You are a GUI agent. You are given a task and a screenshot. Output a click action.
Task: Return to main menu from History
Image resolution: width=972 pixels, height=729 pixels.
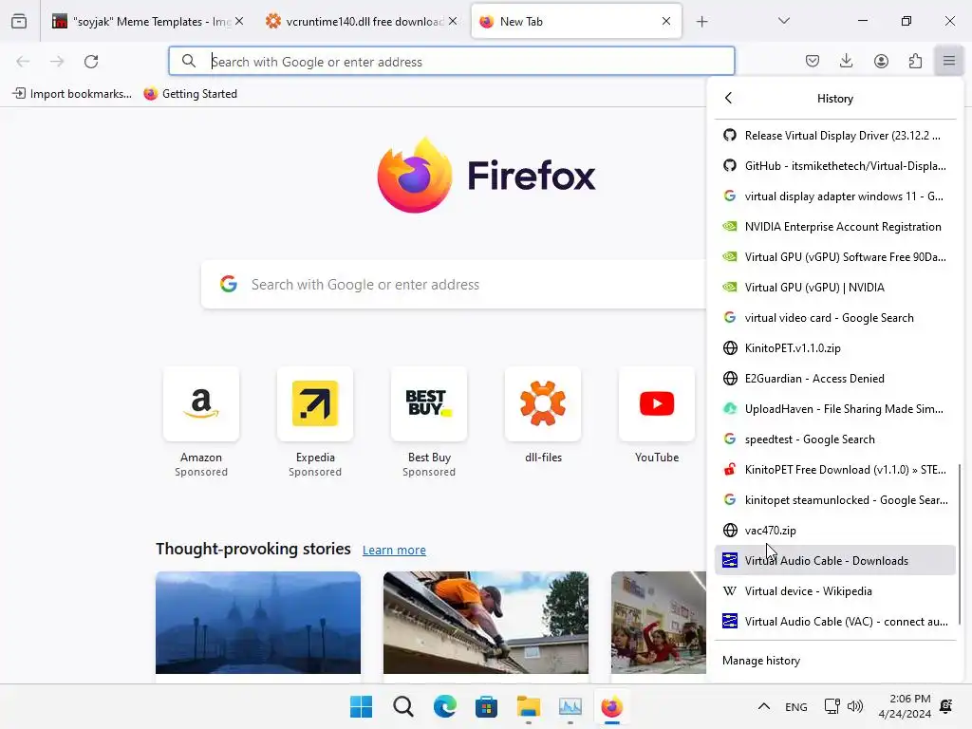coord(728,98)
